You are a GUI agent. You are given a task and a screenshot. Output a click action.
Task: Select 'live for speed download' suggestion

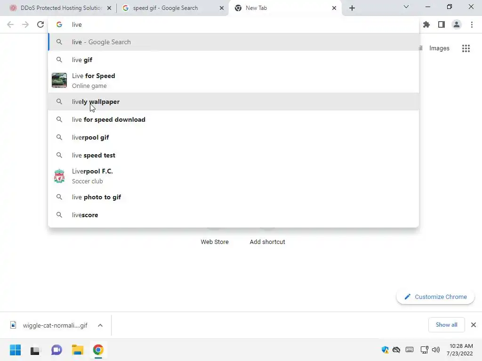(233, 119)
